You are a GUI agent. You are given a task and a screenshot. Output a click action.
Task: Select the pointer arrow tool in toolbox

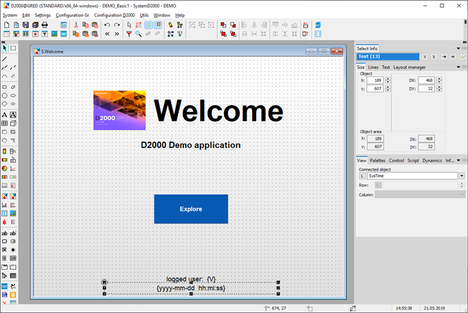click(4, 48)
